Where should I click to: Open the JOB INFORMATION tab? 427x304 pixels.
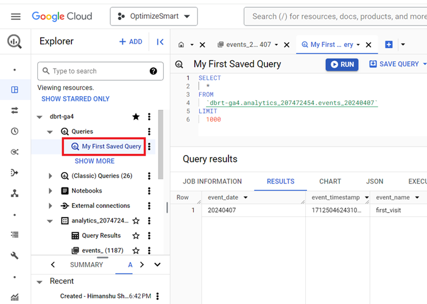[x=212, y=181]
